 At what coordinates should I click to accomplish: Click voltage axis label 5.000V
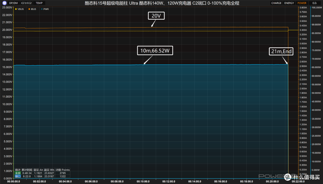point(8,141)
